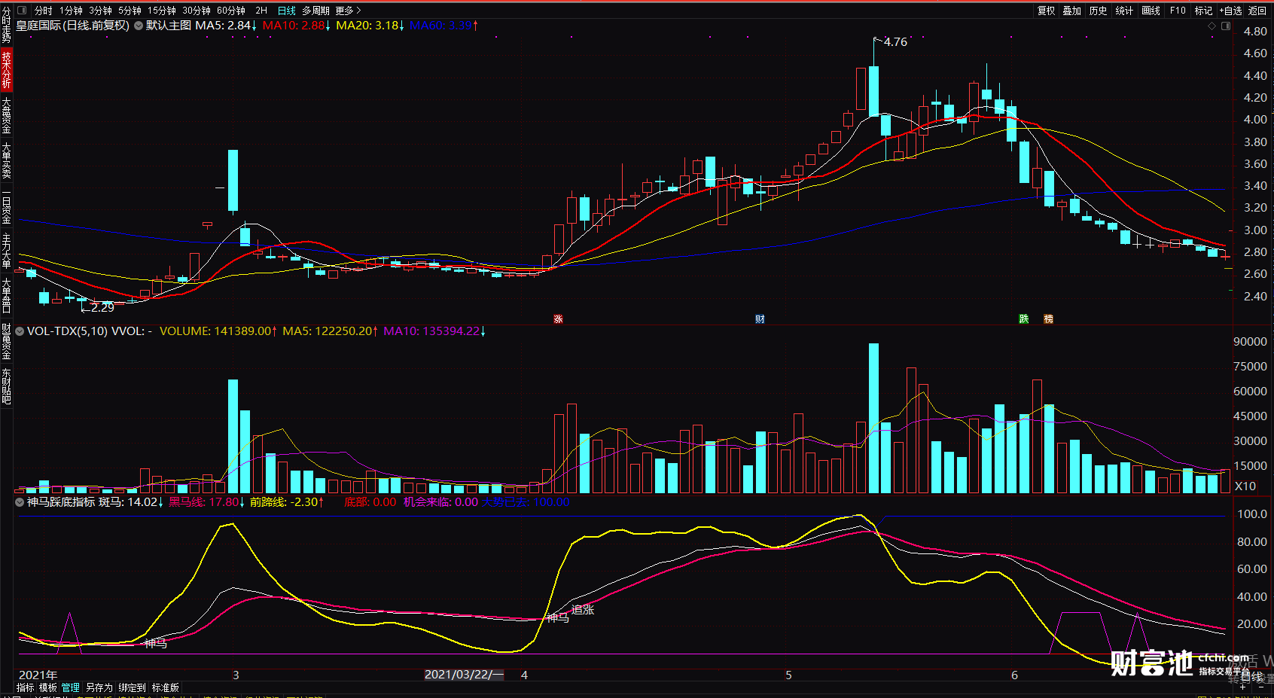Open the 神马踩底指标 indicator dropdown arrow

coord(20,502)
